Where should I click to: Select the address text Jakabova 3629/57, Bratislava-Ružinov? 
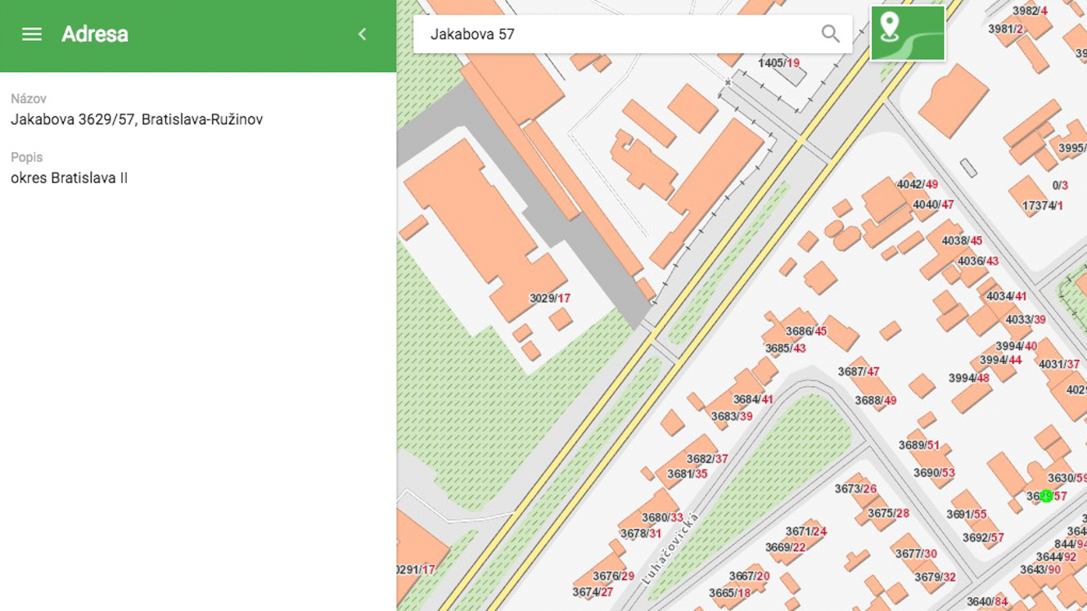pos(137,119)
